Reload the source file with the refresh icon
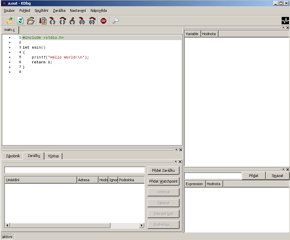 (20, 21)
